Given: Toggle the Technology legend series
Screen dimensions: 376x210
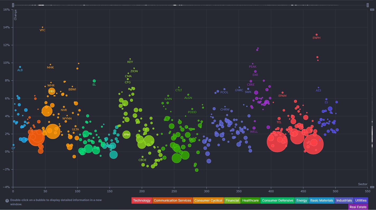Looking at the screenshot, I should point(142,200).
